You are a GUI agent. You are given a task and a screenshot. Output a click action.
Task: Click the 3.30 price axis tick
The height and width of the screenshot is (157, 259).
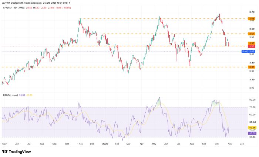[x=252, y=80]
